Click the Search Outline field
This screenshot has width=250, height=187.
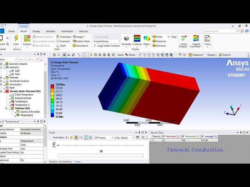coord(26,59)
